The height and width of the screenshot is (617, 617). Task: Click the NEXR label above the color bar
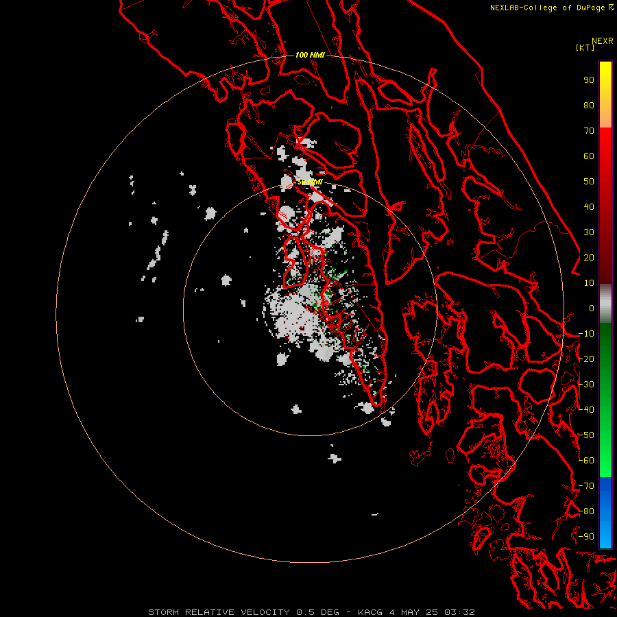pos(603,41)
